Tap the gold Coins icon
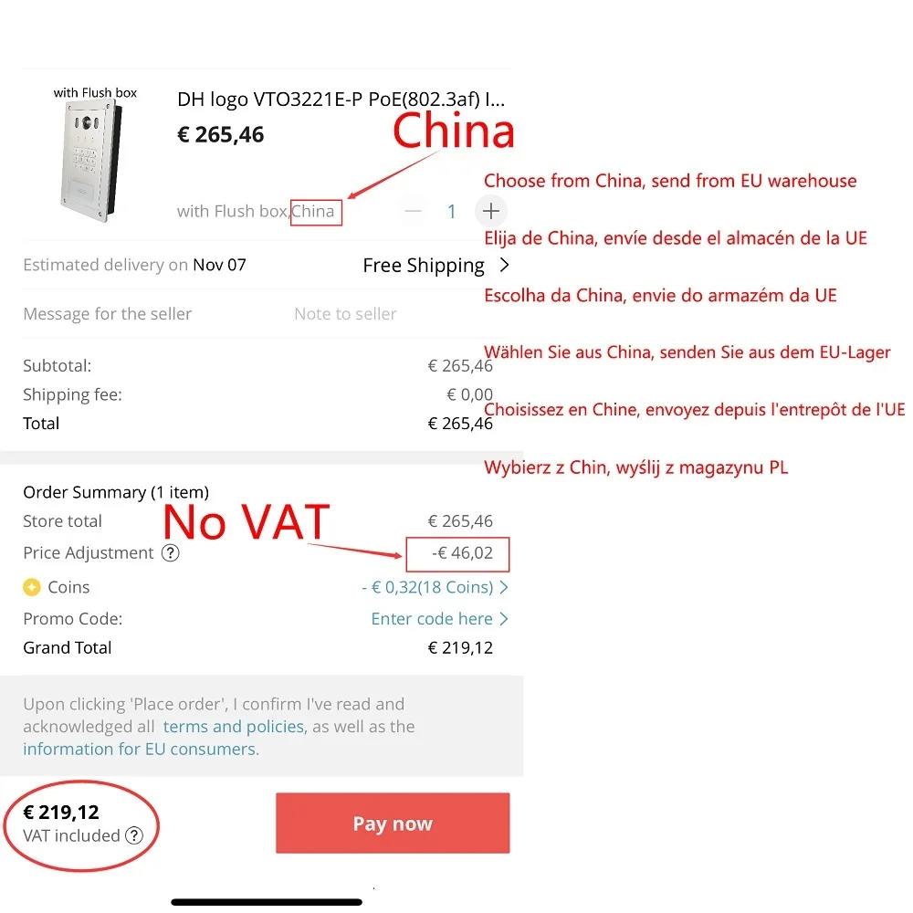The height and width of the screenshot is (913, 913). pyautogui.click(x=32, y=587)
